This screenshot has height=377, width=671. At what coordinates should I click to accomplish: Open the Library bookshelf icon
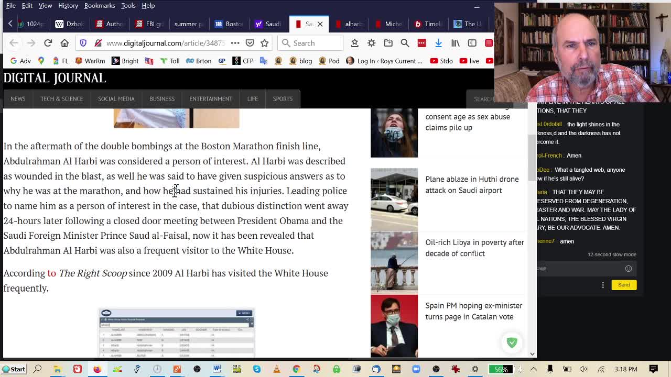point(455,43)
